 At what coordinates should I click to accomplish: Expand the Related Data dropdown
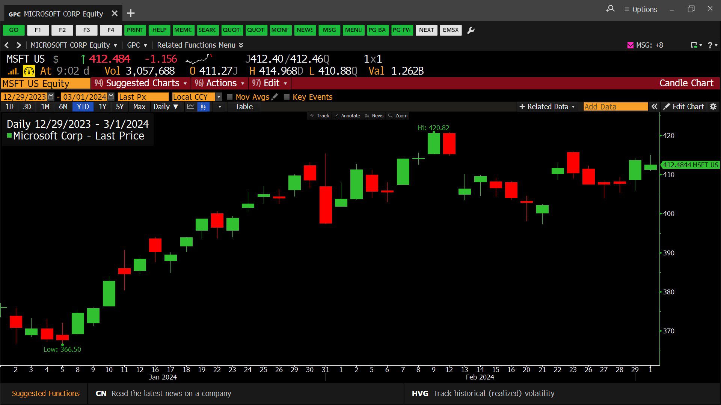click(x=547, y=106)
